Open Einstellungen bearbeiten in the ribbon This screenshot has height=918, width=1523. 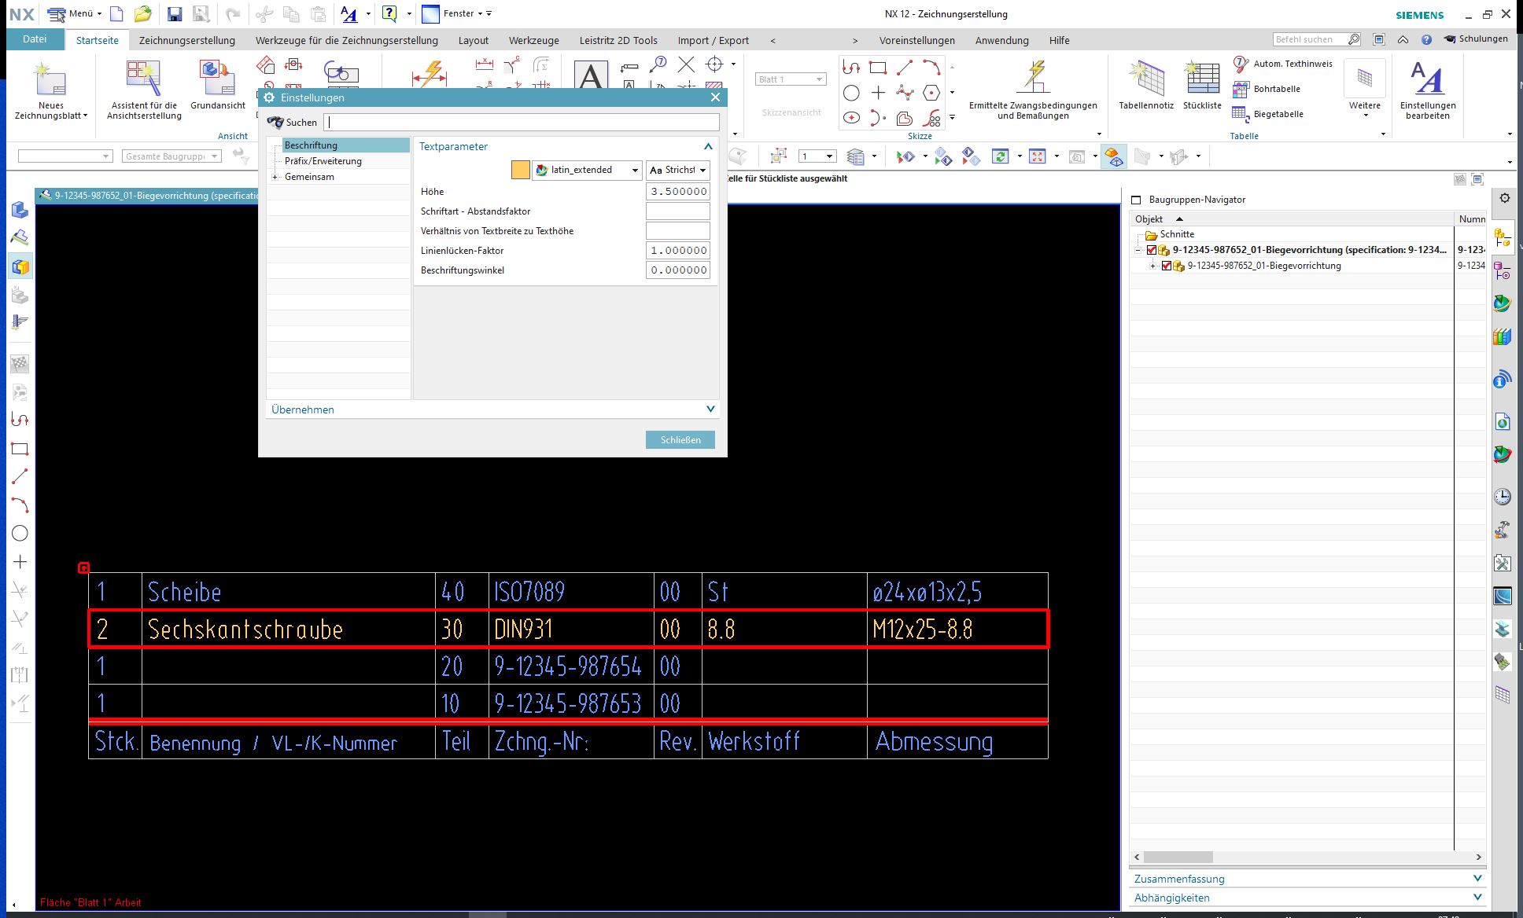coord(1428,90)
